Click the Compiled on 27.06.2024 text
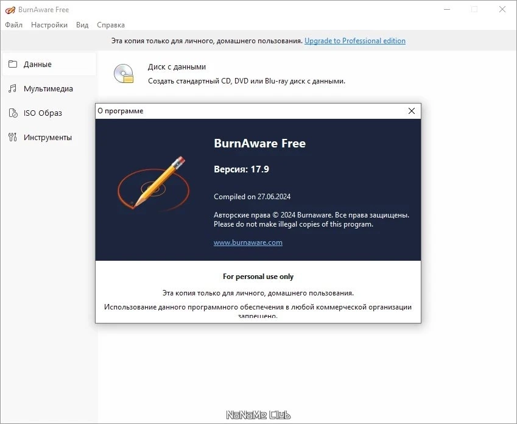Viewport: 517px width, 424px height. click(252, 197)
